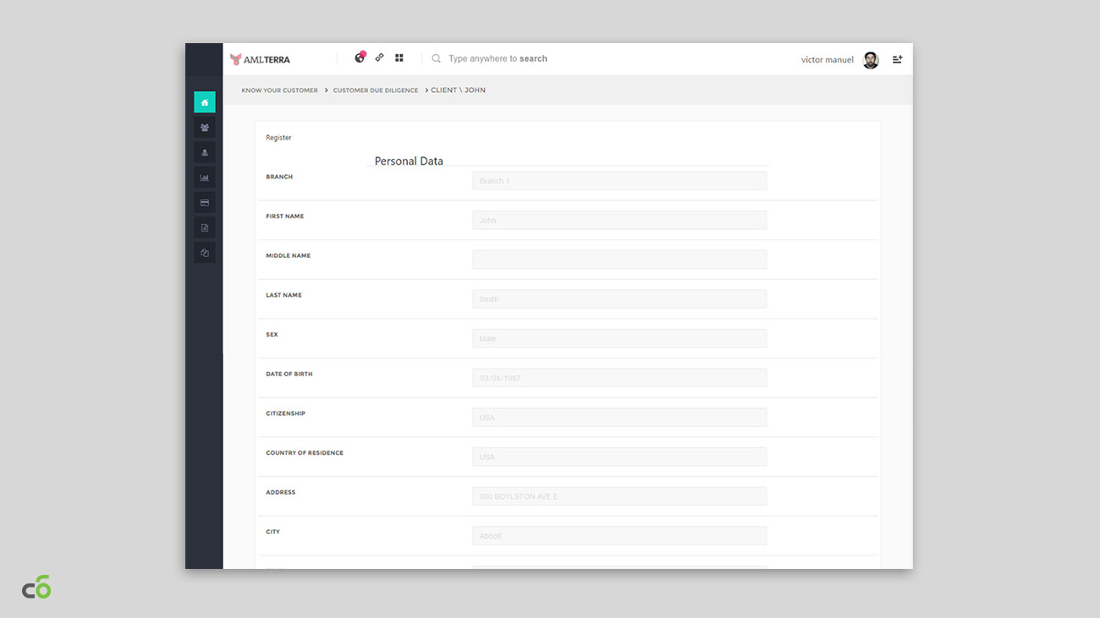The image size is (1100, 618).
Task: Go to Customer Due Diligence breadcrumb
Action: 375,90
